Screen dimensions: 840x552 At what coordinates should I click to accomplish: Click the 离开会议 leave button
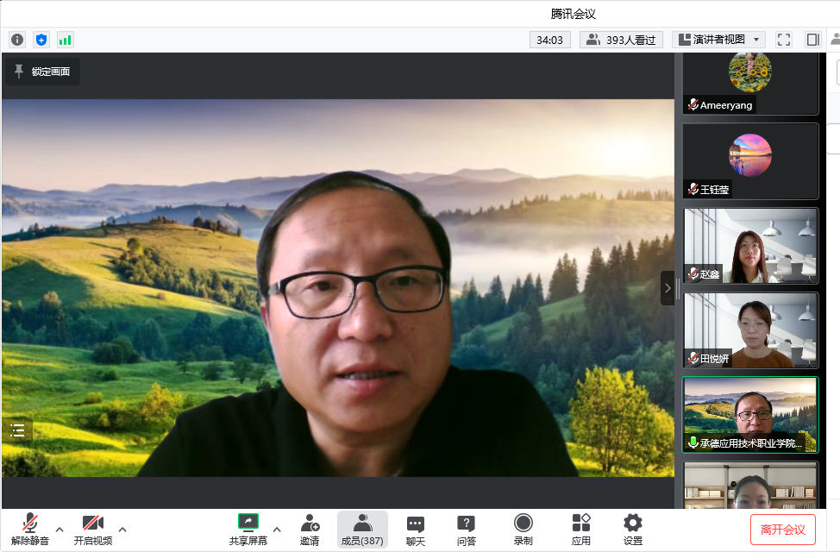[782, 530]
